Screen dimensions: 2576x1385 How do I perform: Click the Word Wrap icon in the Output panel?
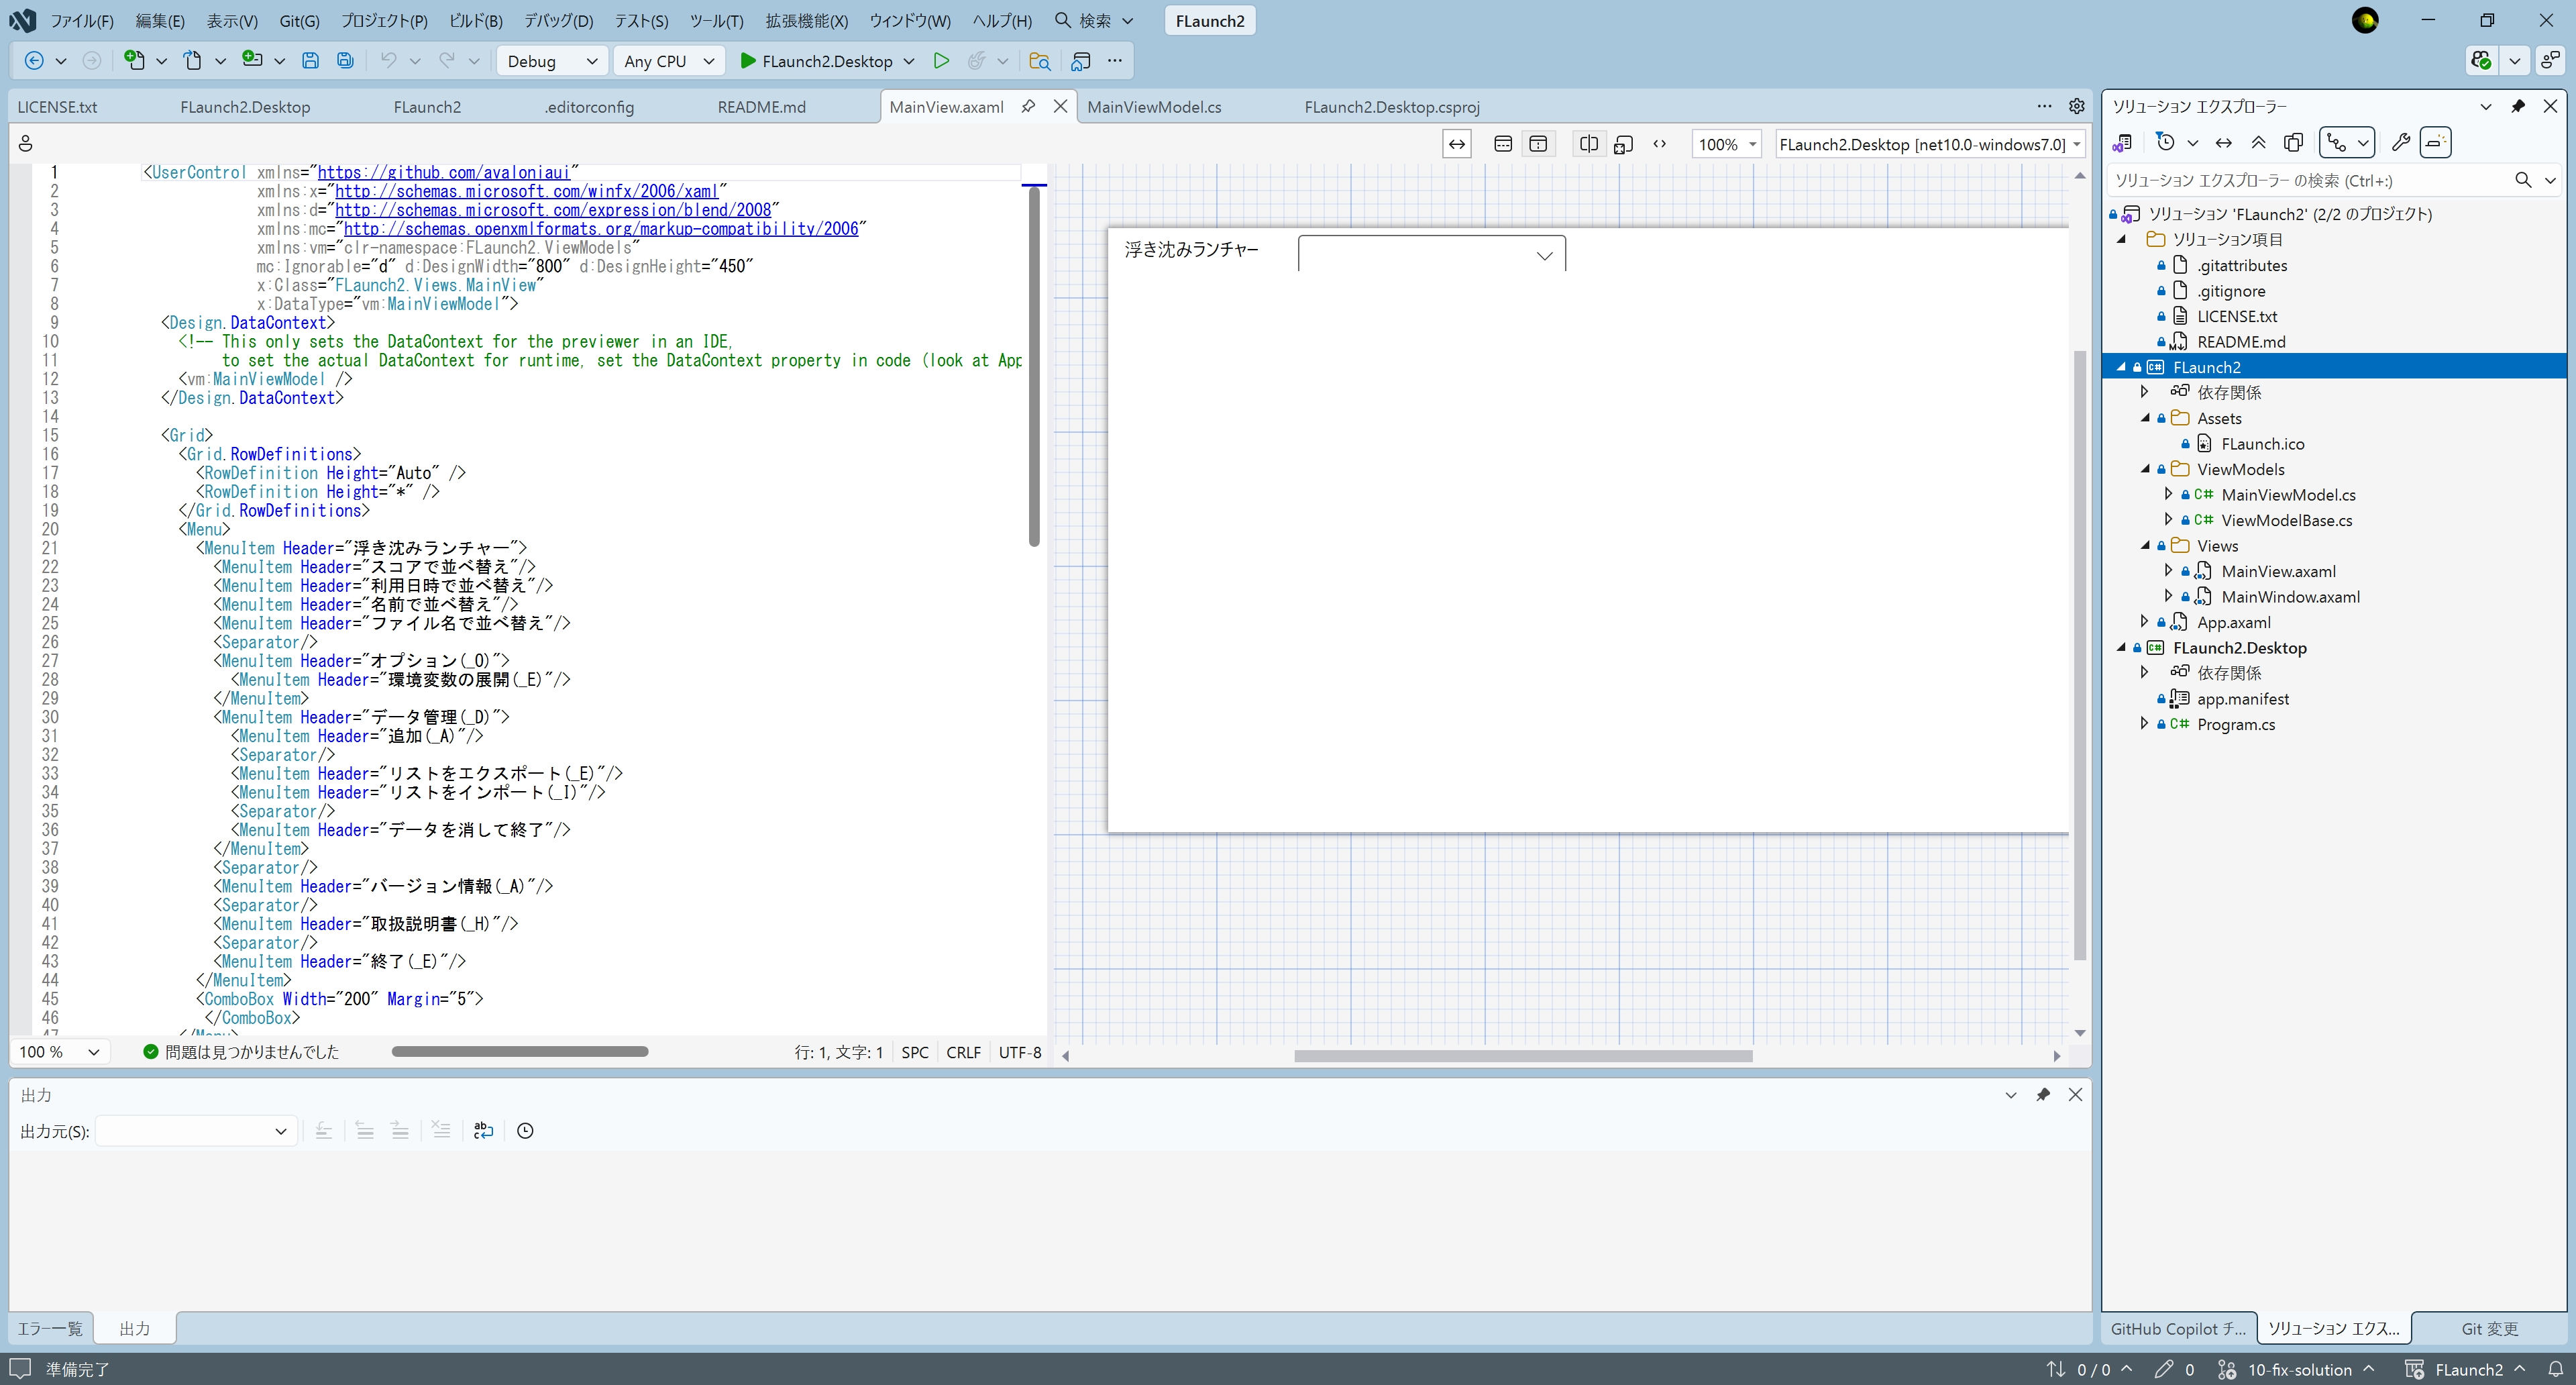pyautogui.click(x=483, y=1131)
